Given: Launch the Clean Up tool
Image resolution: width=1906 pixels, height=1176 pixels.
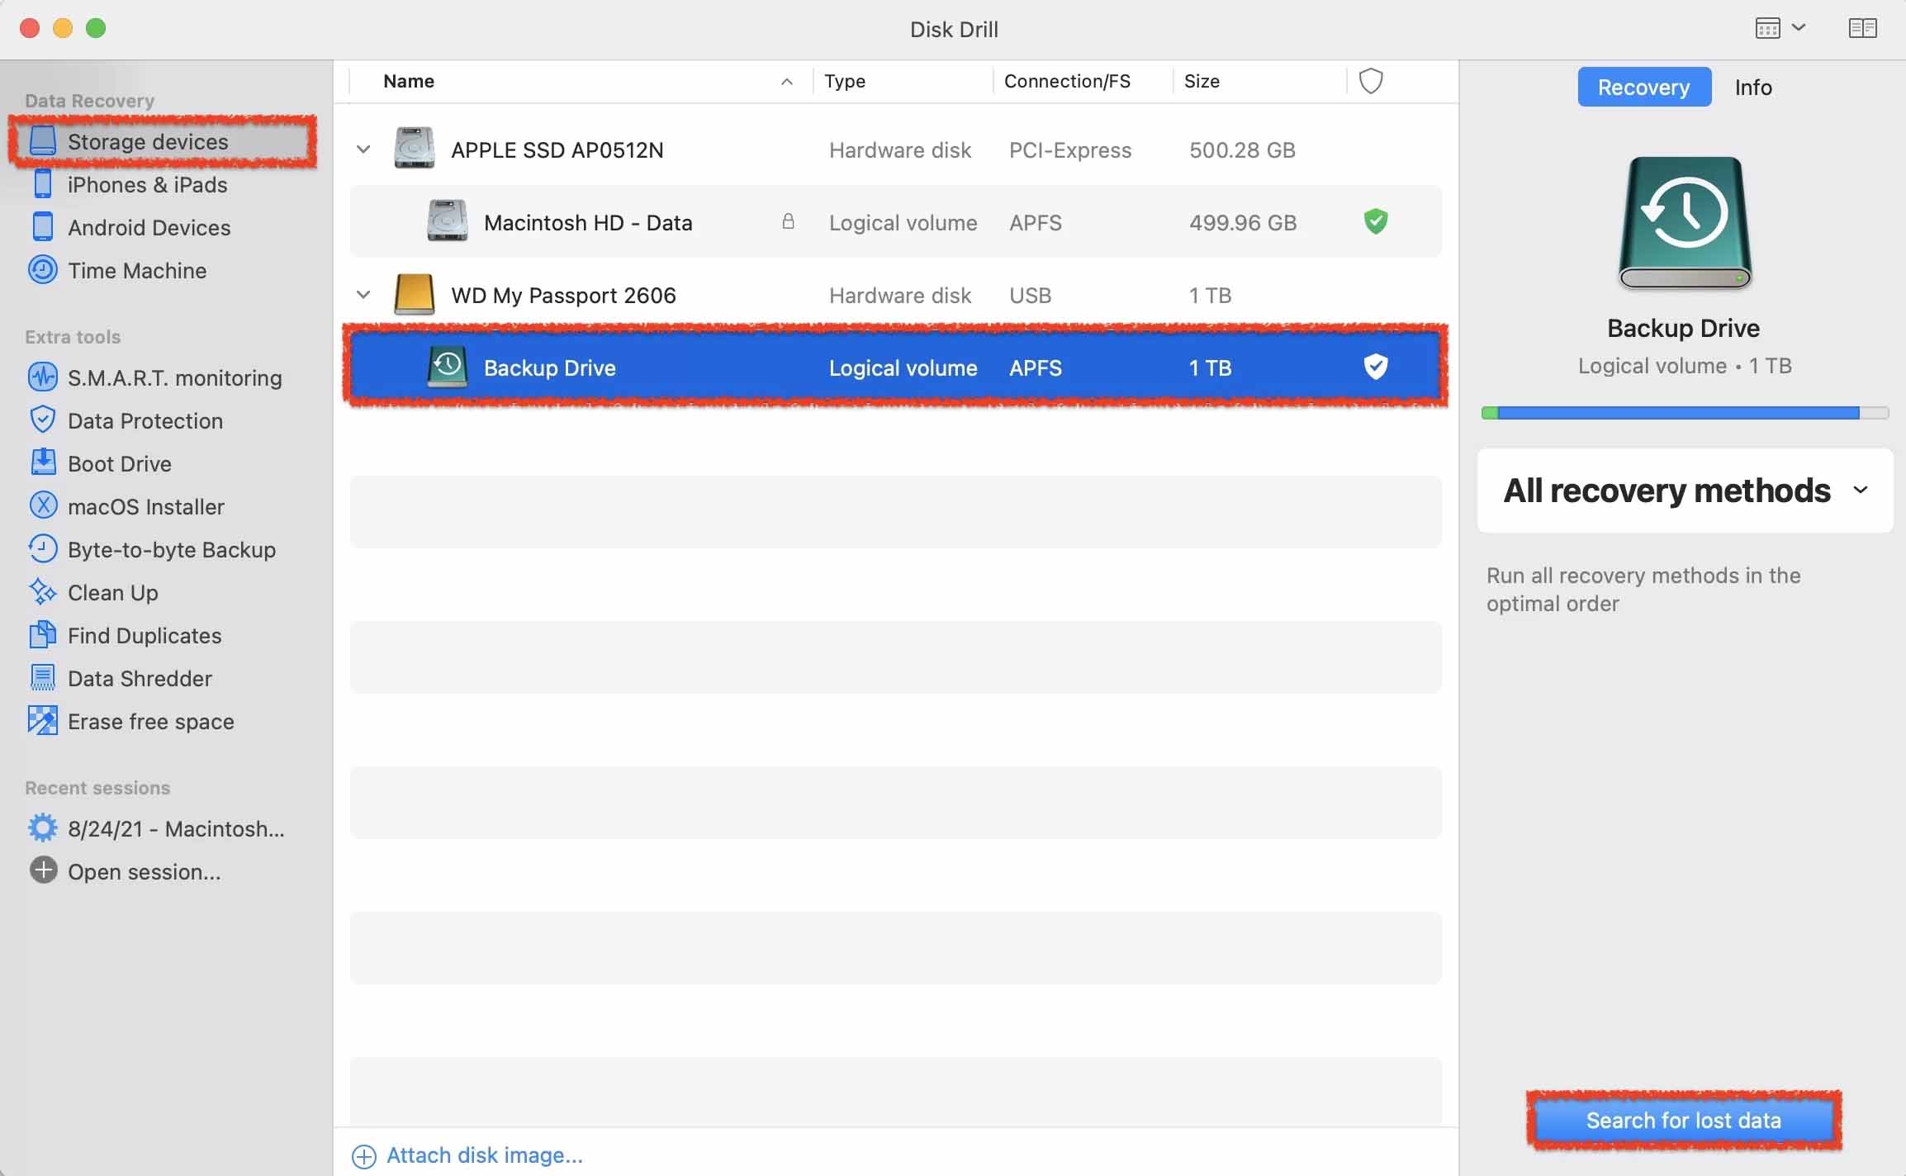Looking at the screenshot, I should tap(93, 592).
